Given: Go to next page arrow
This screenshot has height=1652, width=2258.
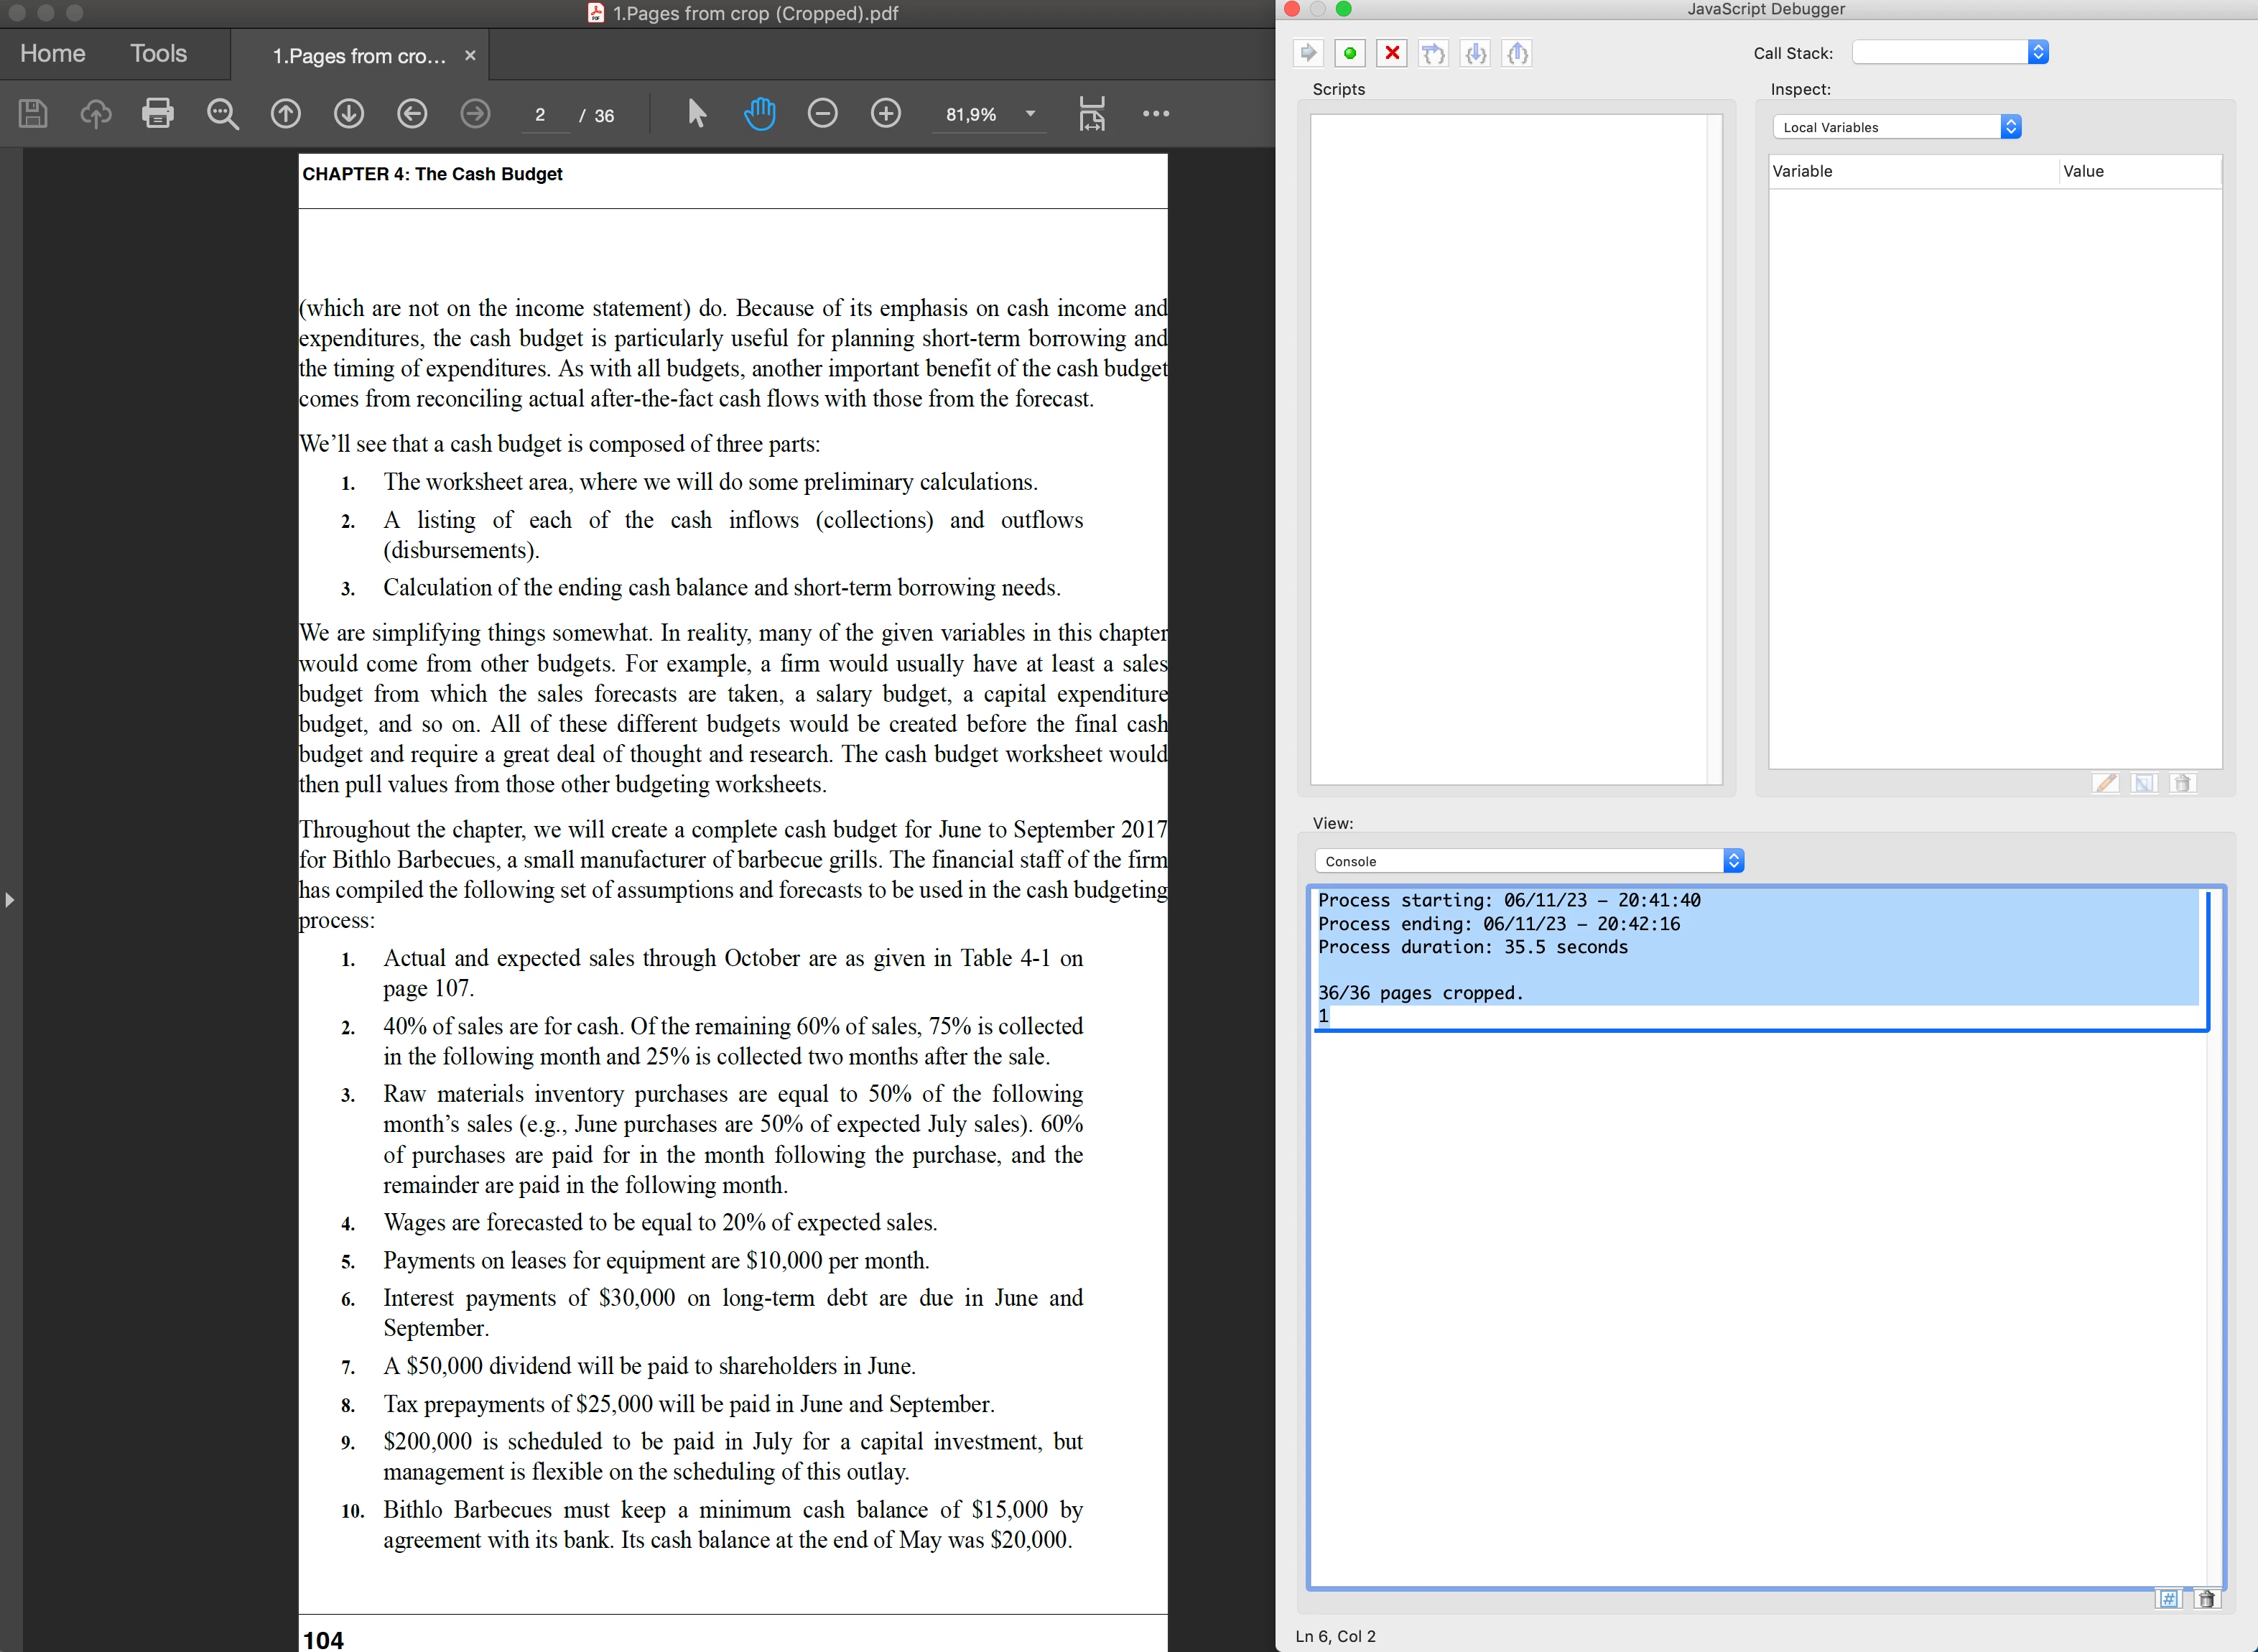Looking at the screenshot, I should point(349,113).
